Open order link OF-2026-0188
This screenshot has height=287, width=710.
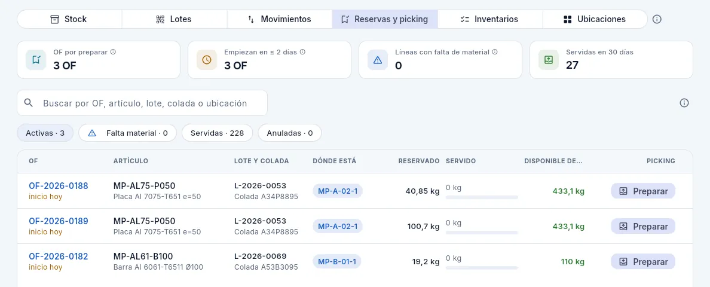(x=59, y=186)
